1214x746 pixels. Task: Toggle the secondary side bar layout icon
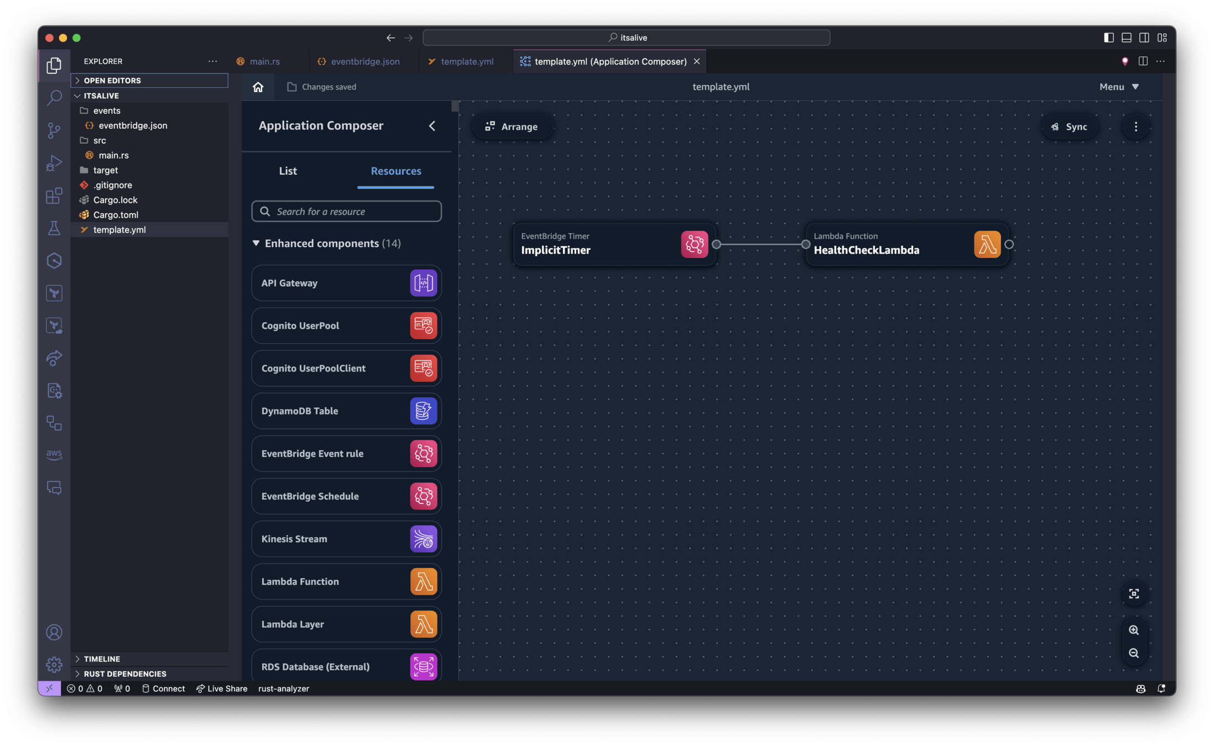click(x=1144, y=38)
